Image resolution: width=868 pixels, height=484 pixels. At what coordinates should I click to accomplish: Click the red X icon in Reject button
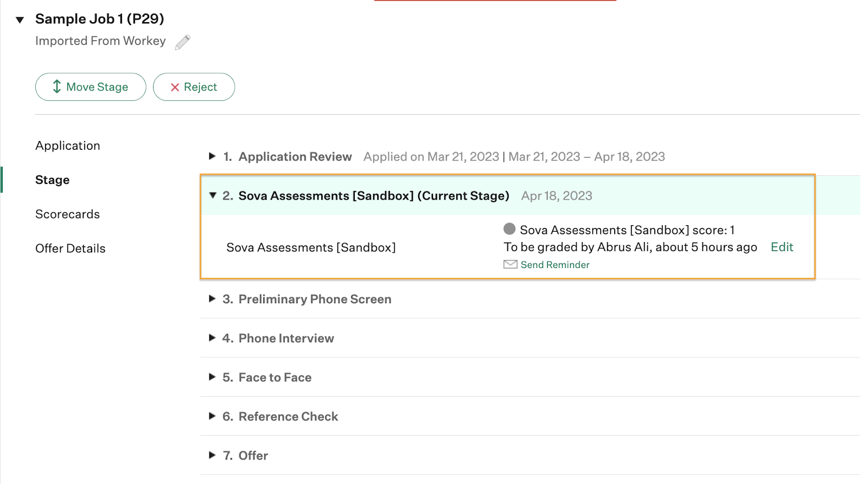(x=175, y=87)
